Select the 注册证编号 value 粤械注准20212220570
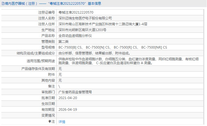This screenshot has width=207, height=126. (76, 12)
